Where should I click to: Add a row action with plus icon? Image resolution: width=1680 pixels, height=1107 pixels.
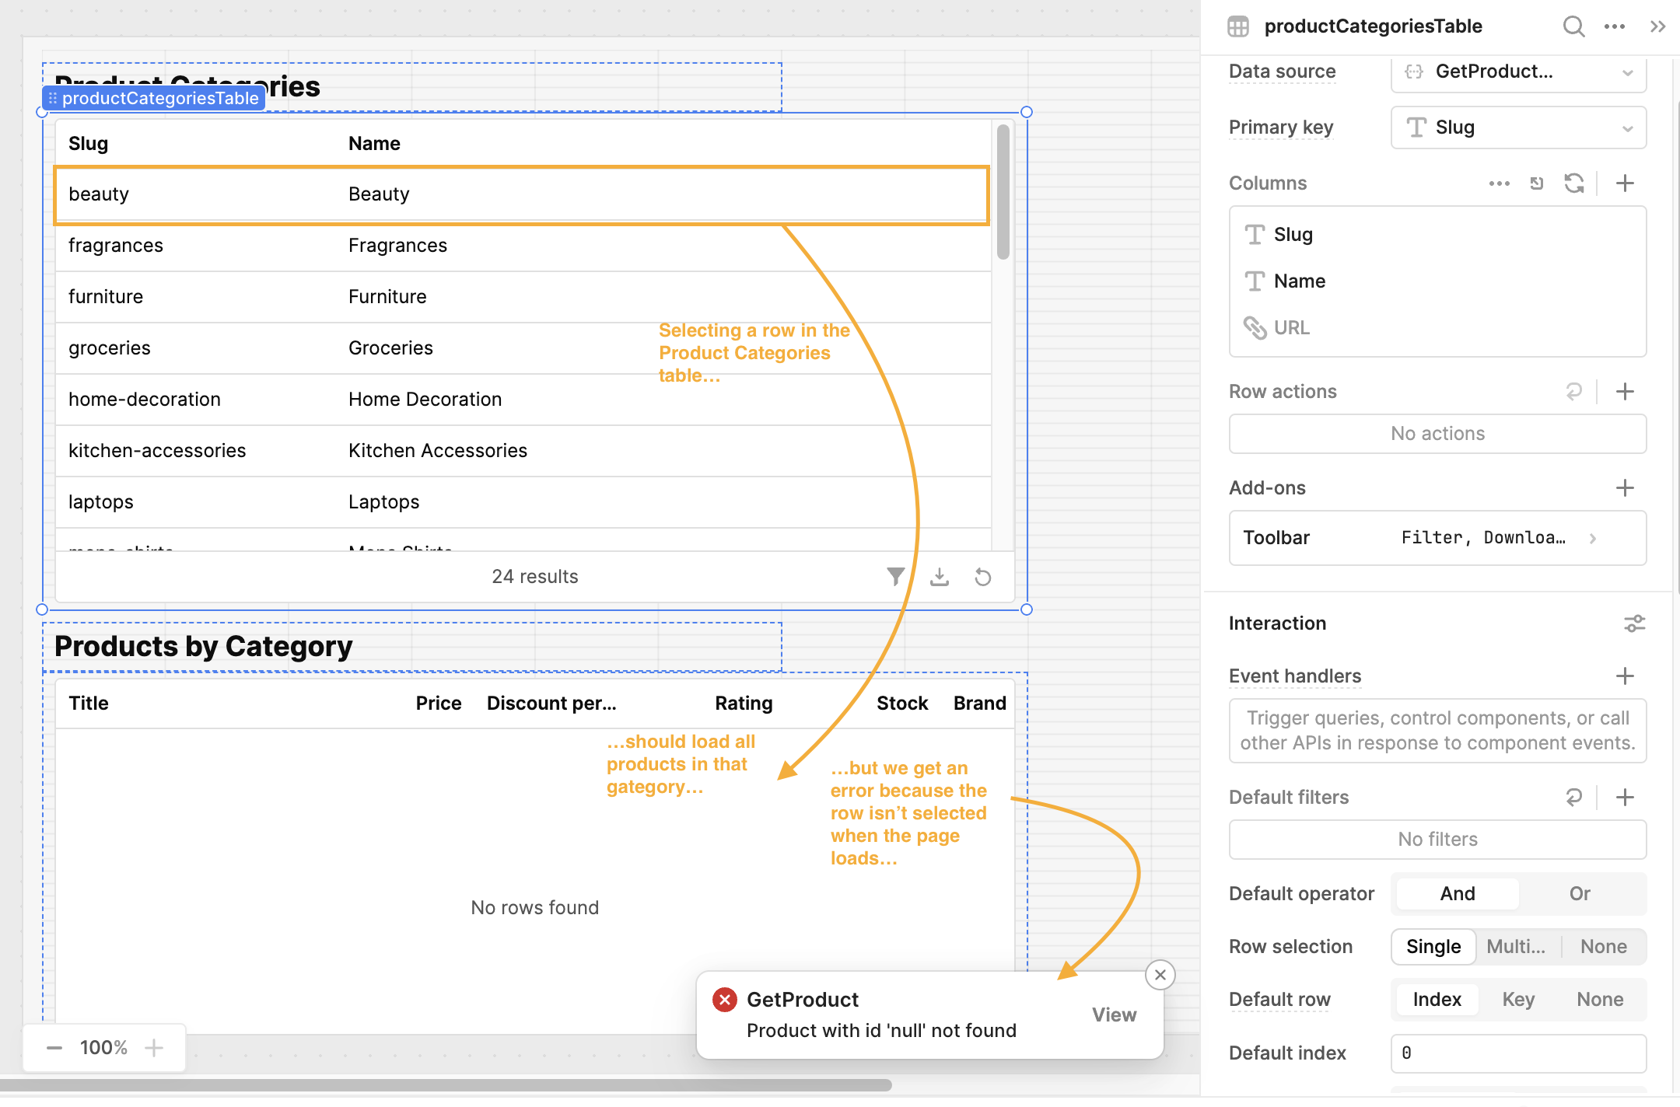pos(1625,392)
